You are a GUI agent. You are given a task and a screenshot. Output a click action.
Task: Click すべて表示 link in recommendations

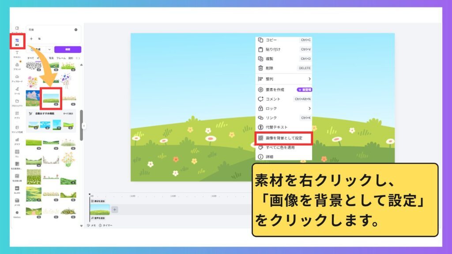pos(68,114)
